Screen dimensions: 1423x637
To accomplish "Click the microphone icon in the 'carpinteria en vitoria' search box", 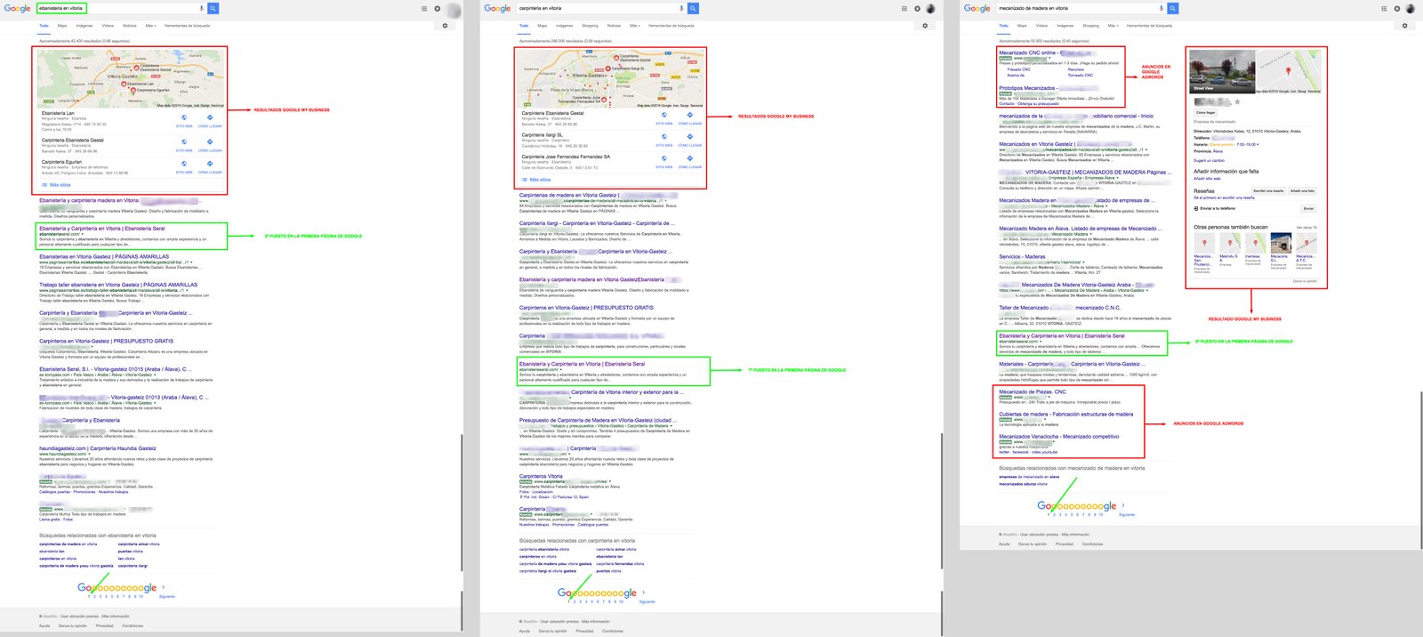I will tap(681, 8).
